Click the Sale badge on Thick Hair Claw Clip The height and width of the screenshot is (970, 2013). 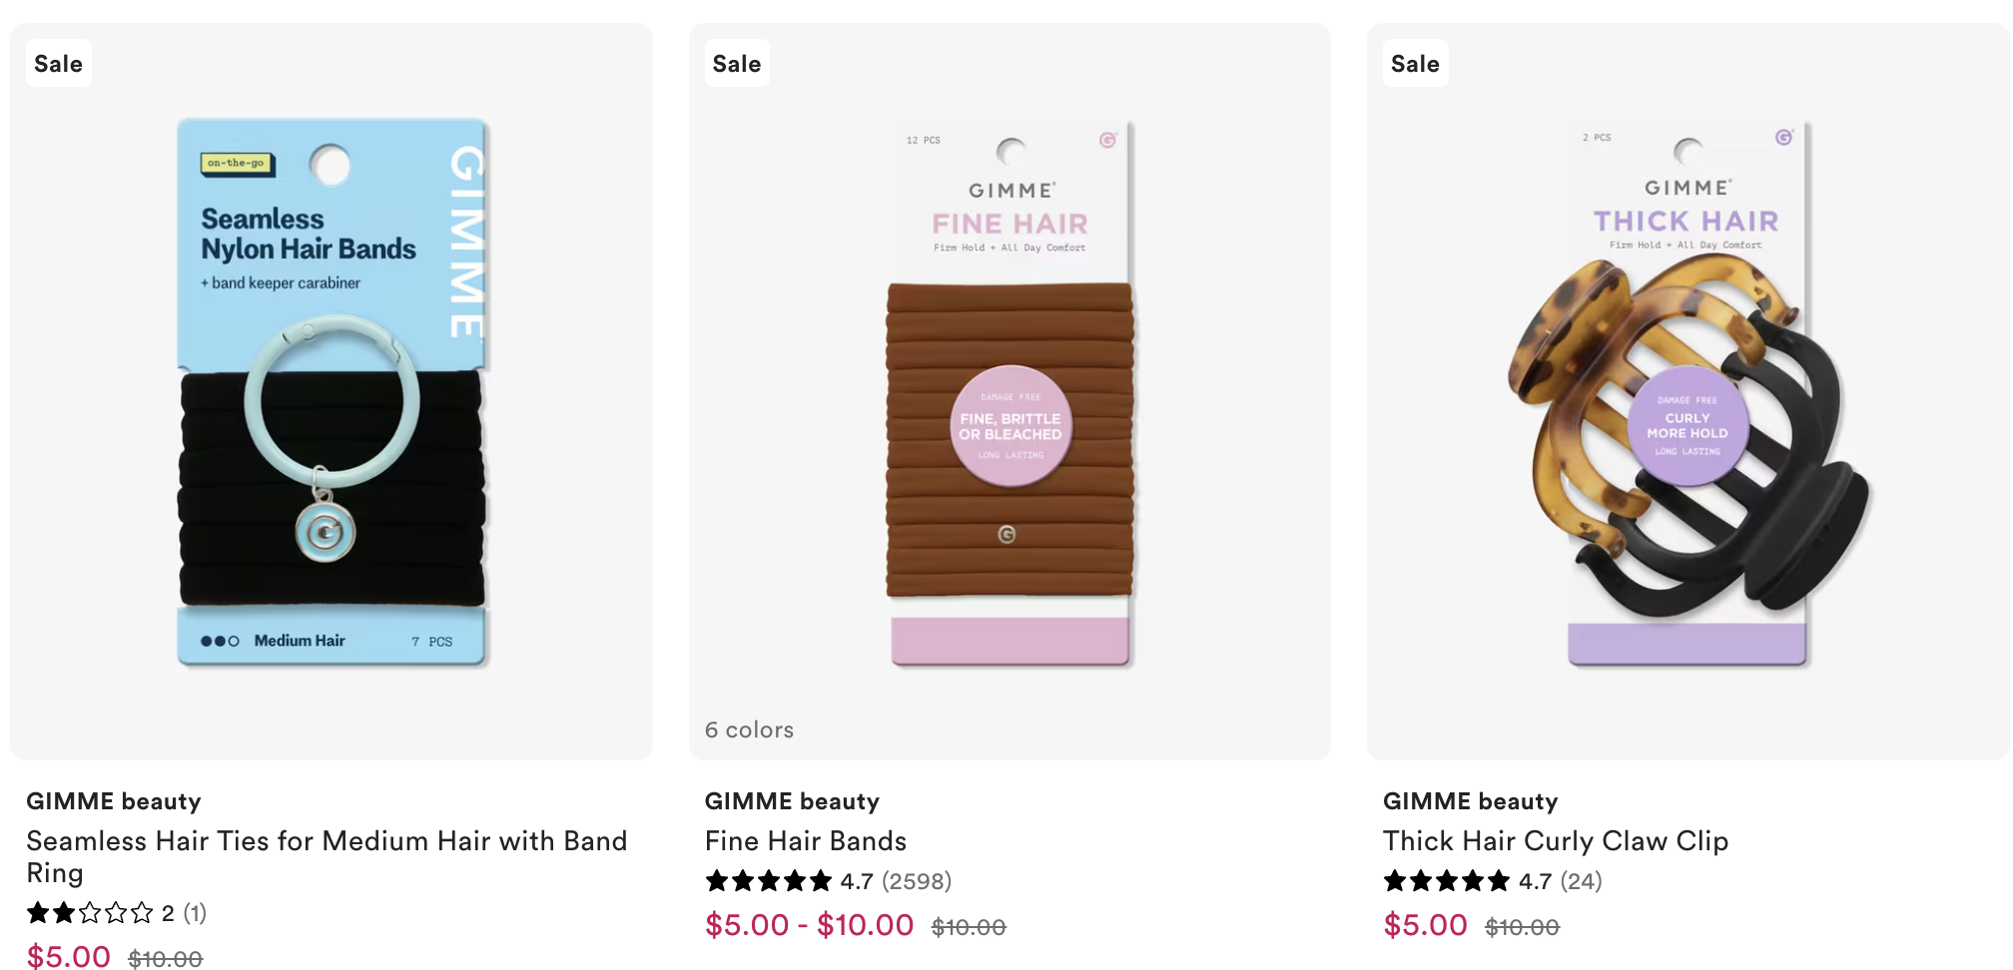(1415, 64)
